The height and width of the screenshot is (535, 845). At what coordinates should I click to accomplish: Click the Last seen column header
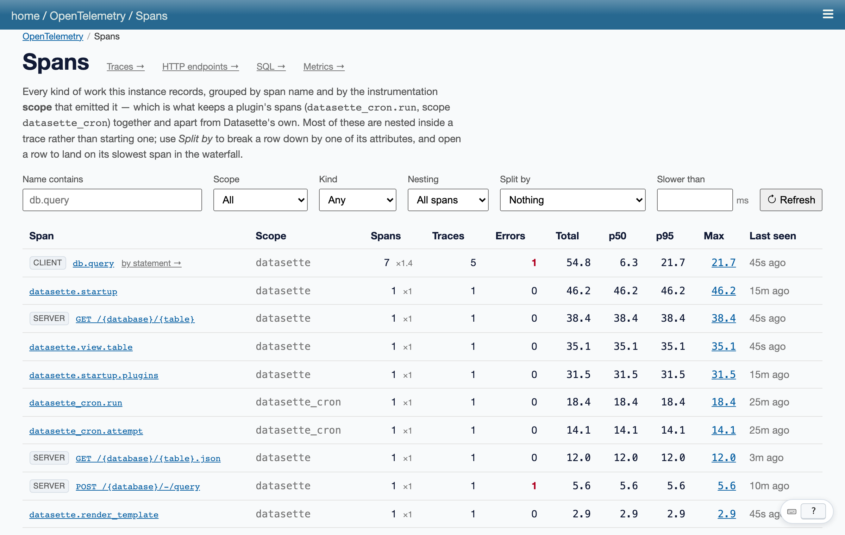click(x=772, y=236)
